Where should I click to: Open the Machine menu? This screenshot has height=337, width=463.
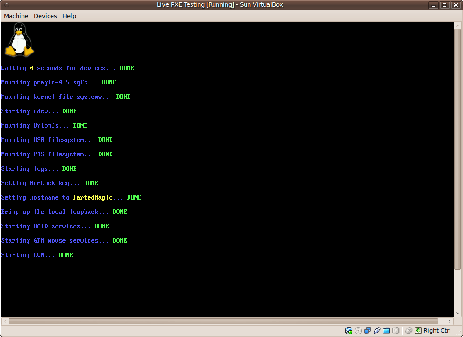[16, 16]
